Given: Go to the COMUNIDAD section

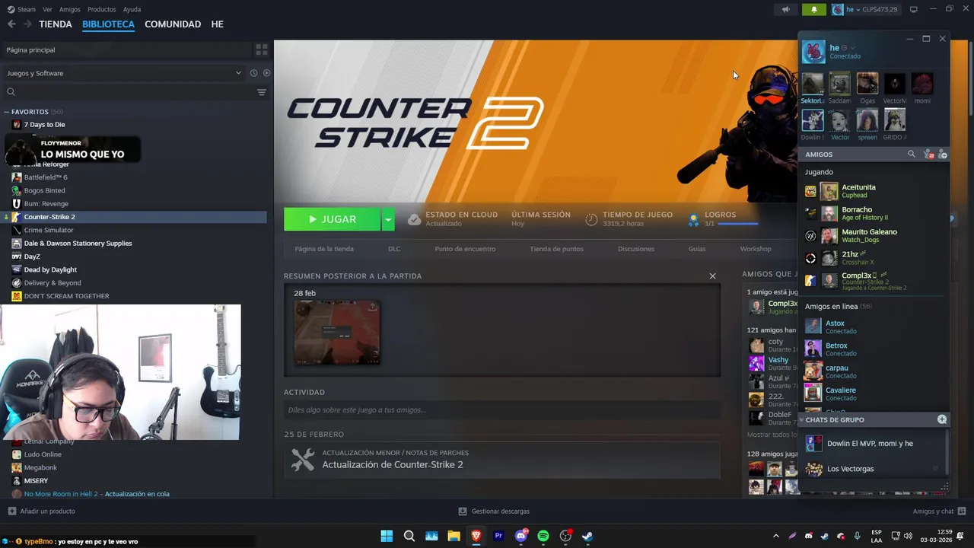Looking at the screenshot, I should [173, 24].
